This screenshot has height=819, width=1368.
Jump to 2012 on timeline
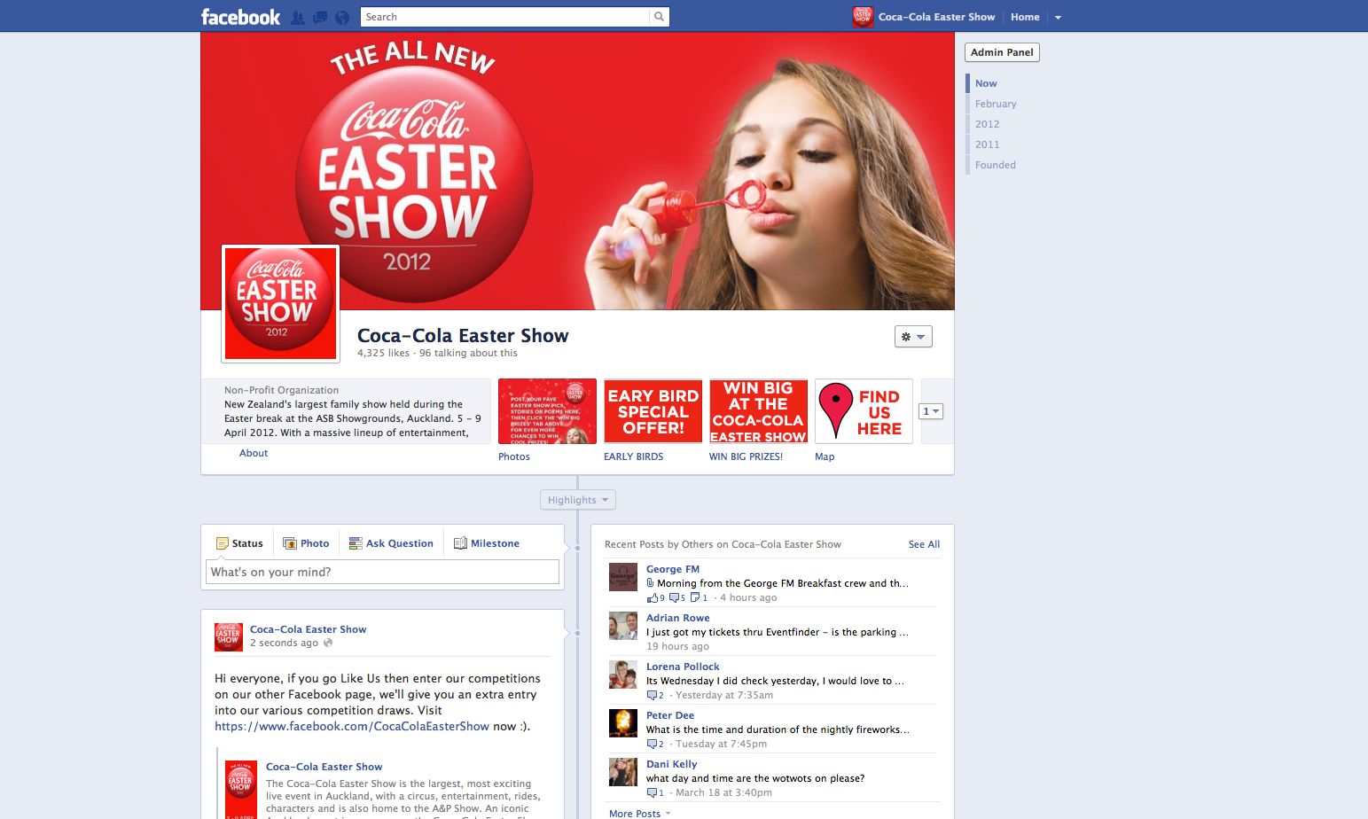pos(987,124)
